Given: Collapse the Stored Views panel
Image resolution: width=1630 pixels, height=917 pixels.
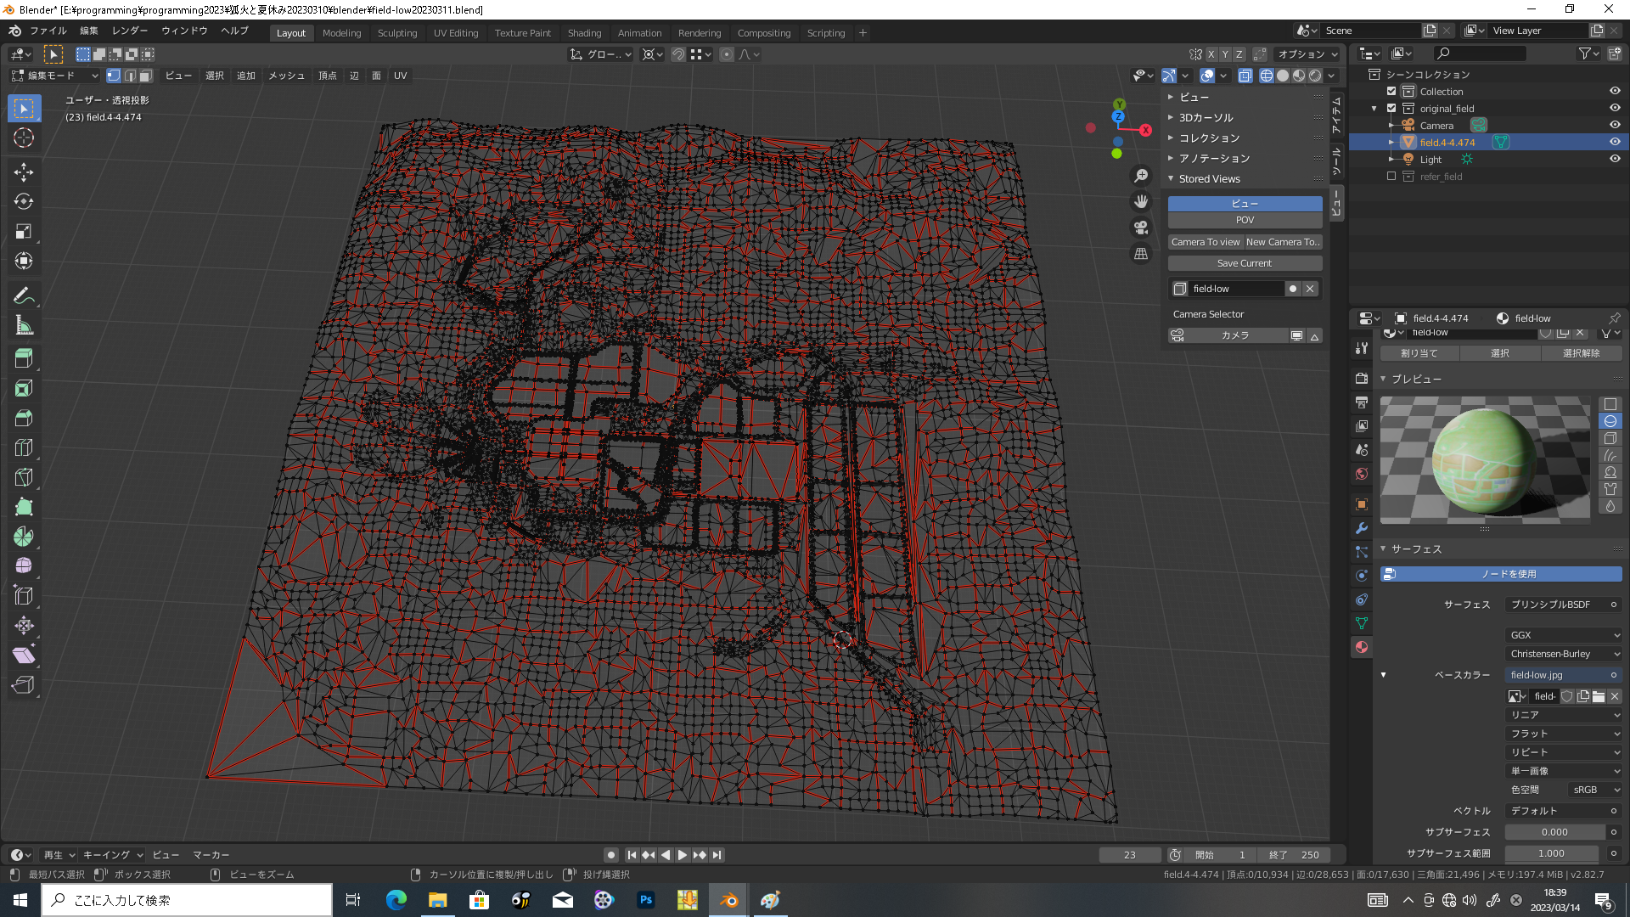Looking at the screenshot, I should coord(1209,179).
